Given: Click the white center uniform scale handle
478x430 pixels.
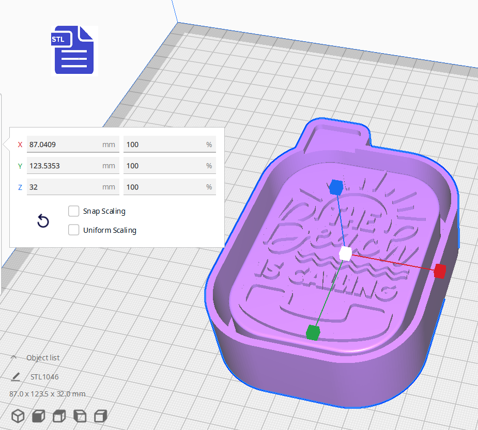Looking at the screenshot, I should tap(344, 253).
